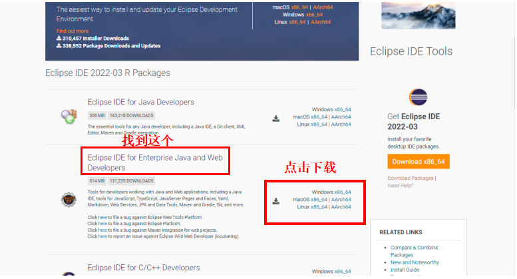
Task: Click Eclipse IDE Tools heading
Action: pos(411,51)
